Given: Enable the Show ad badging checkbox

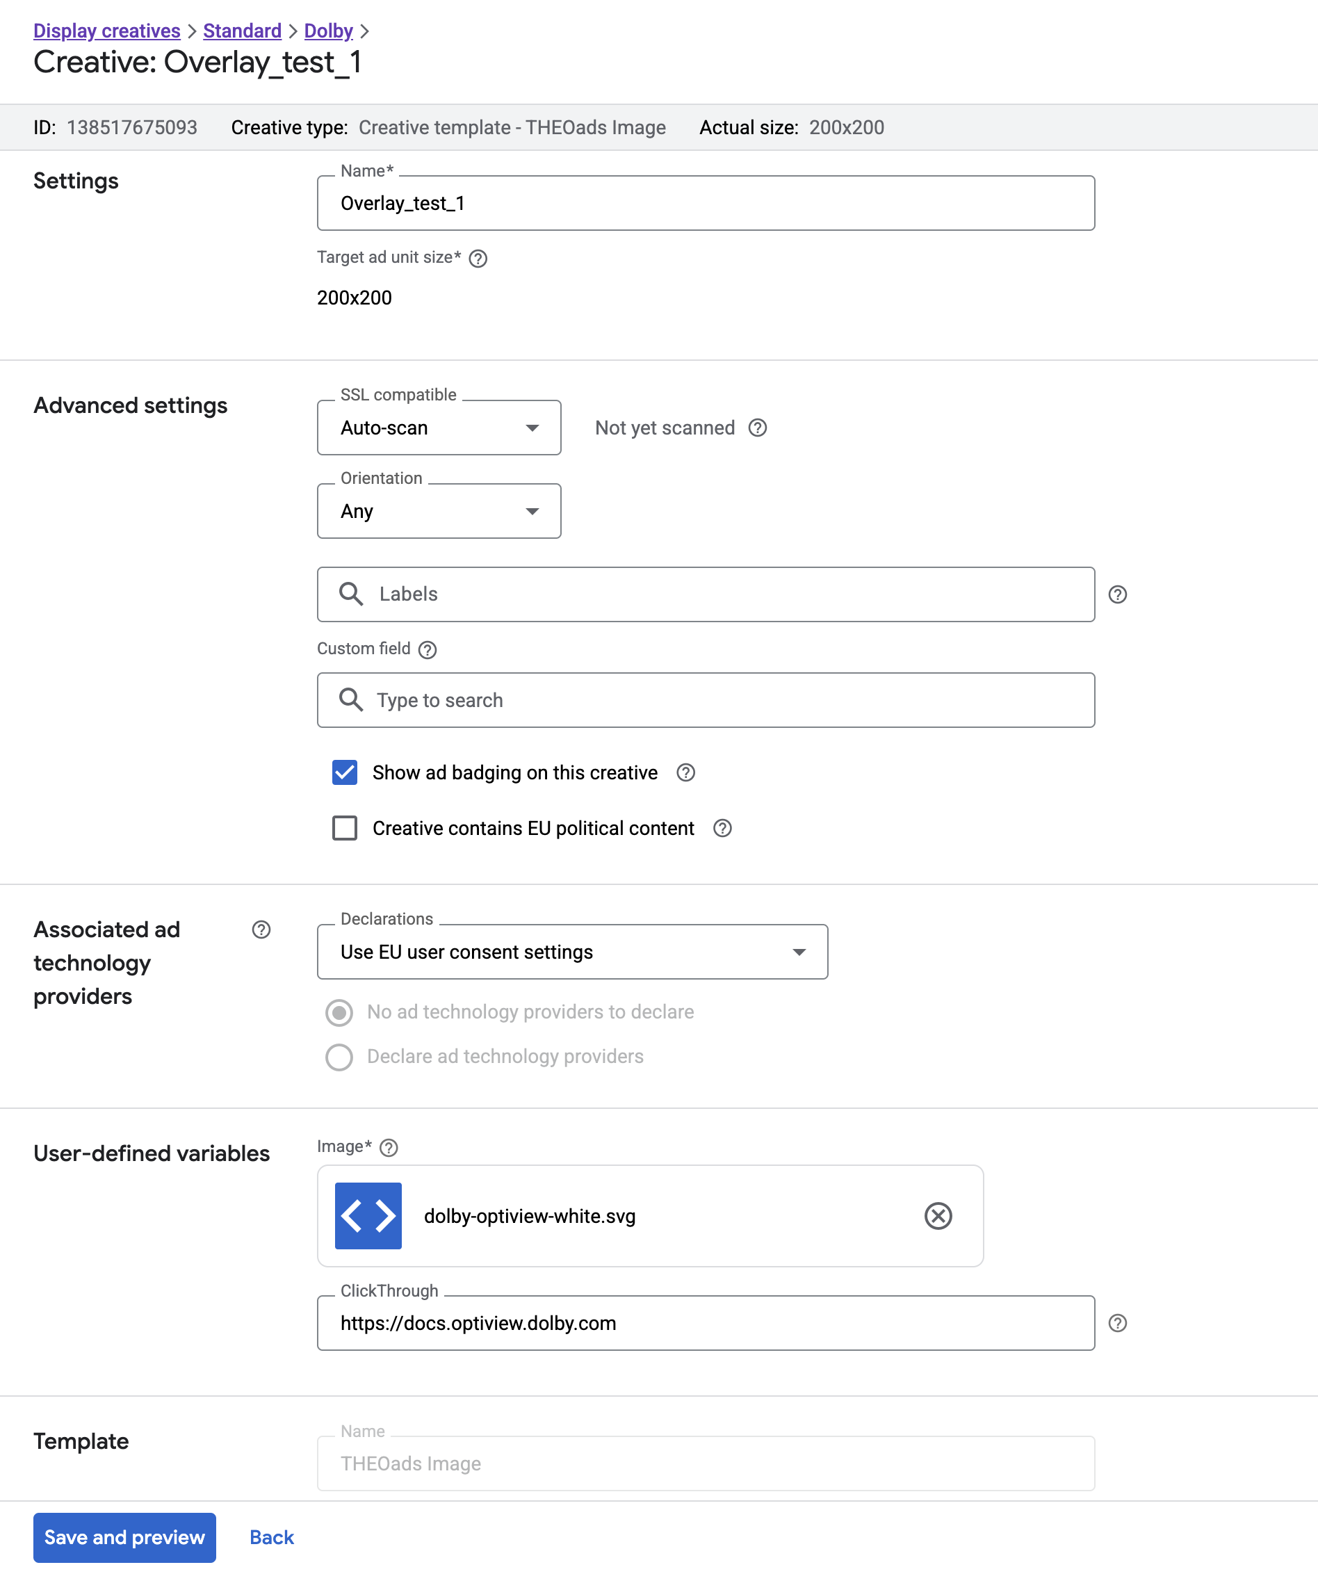Looking at the screenshot, I should pyautogui.click(x=345, y=772).
